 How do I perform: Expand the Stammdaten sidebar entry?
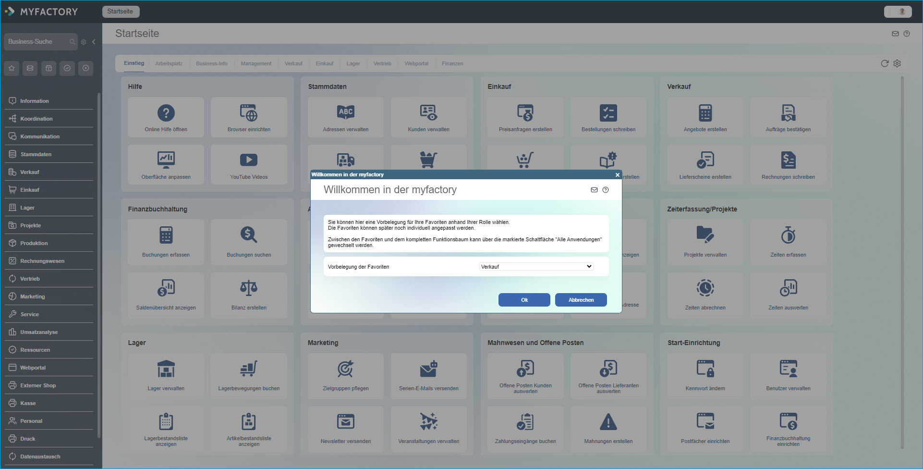click(36, 154)
